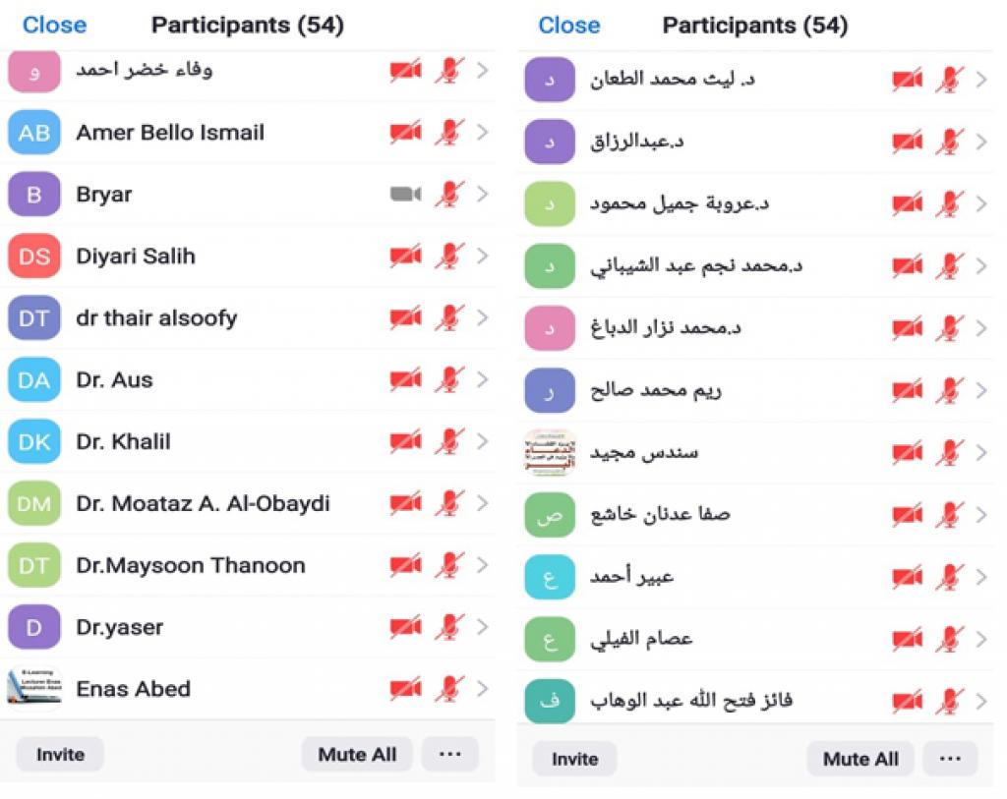Click Bryar's gray video camera icon
Viewport: 1007px width, 799px height.
tap(405, 195)
